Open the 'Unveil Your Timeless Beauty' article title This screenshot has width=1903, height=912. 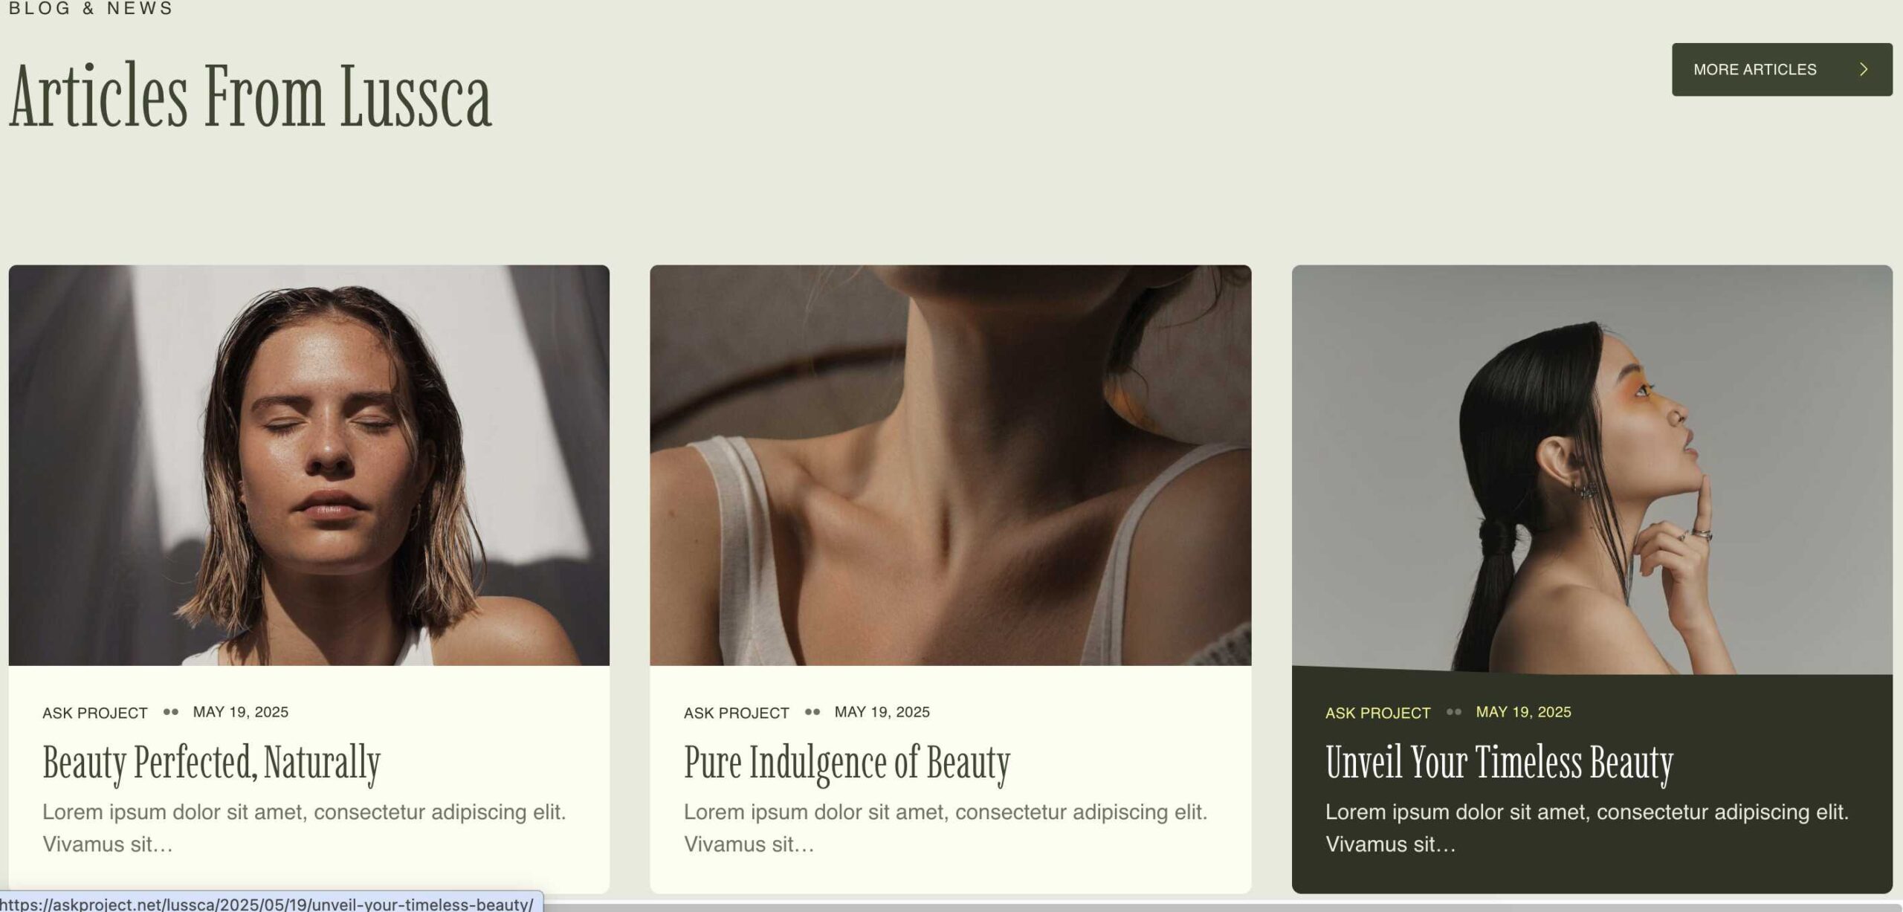pyautogui.click(x=1499, y=763)
